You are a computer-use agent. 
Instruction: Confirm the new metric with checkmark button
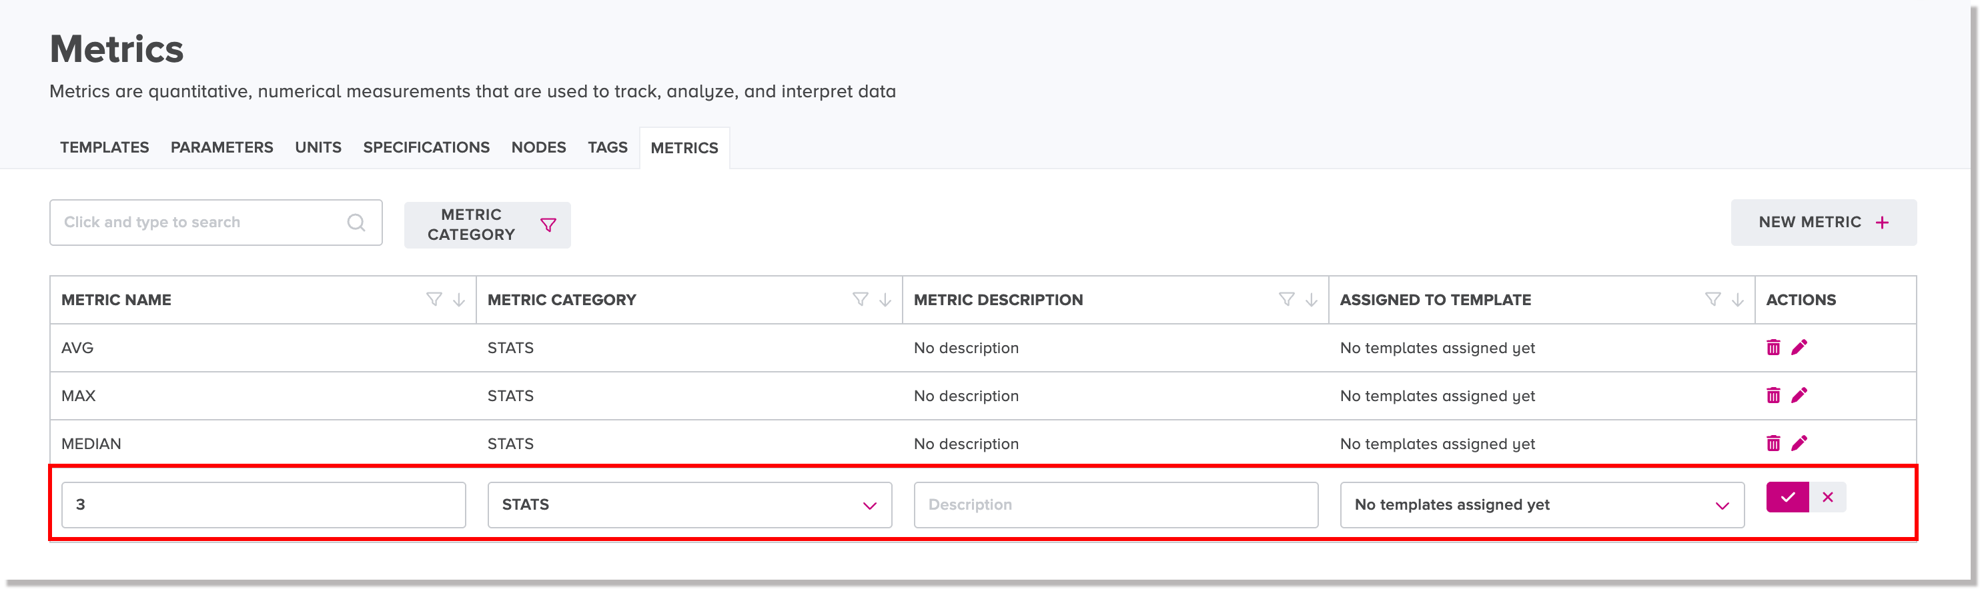tap(1787, 497)
